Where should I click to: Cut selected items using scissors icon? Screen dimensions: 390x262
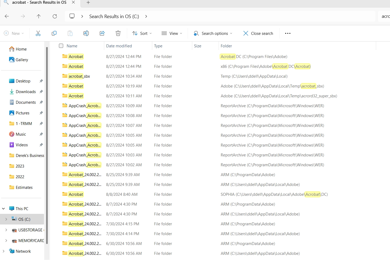[x=38, y=33]
